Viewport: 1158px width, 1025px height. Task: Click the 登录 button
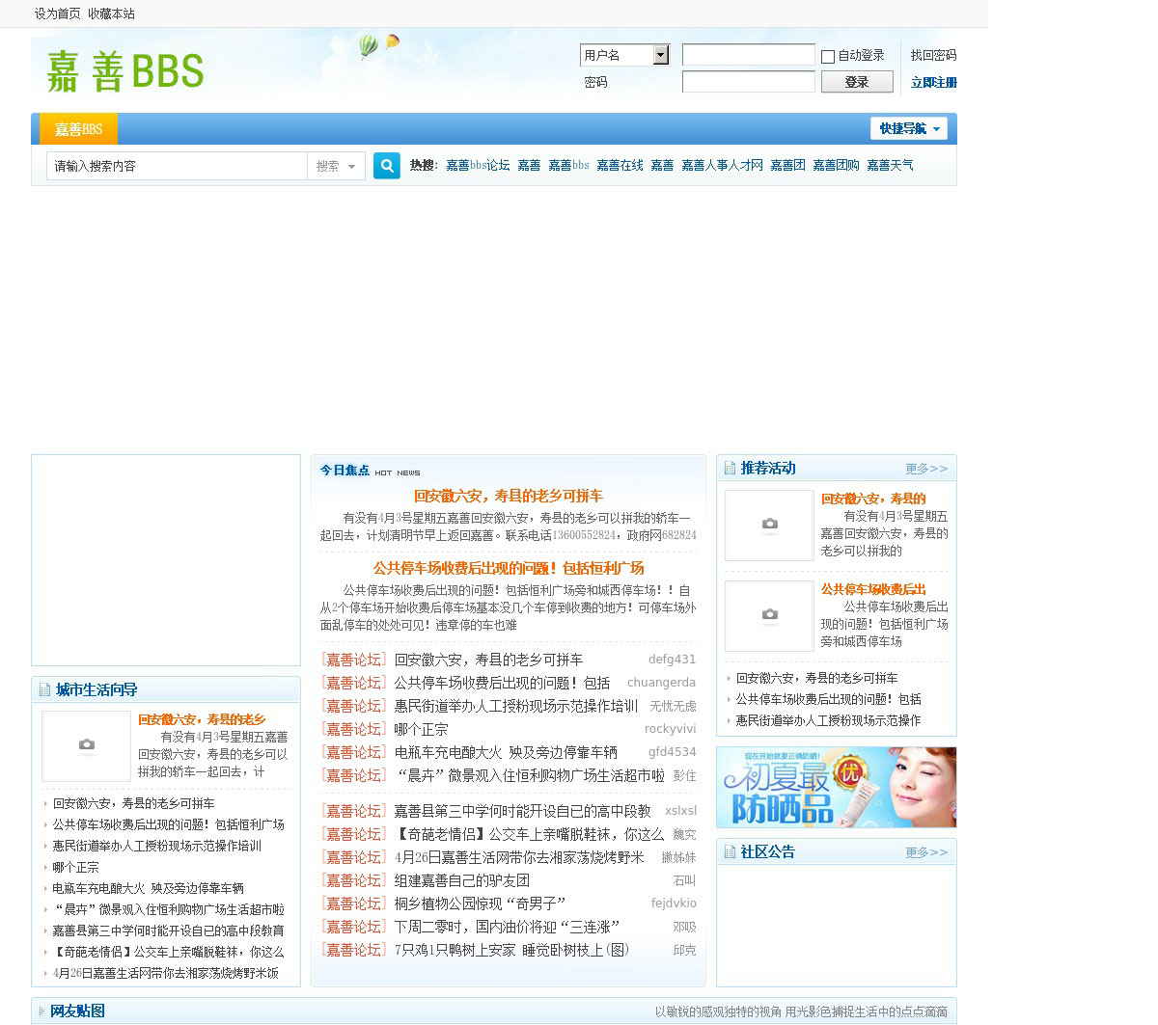pyautogui.click(x=857, y=82)
